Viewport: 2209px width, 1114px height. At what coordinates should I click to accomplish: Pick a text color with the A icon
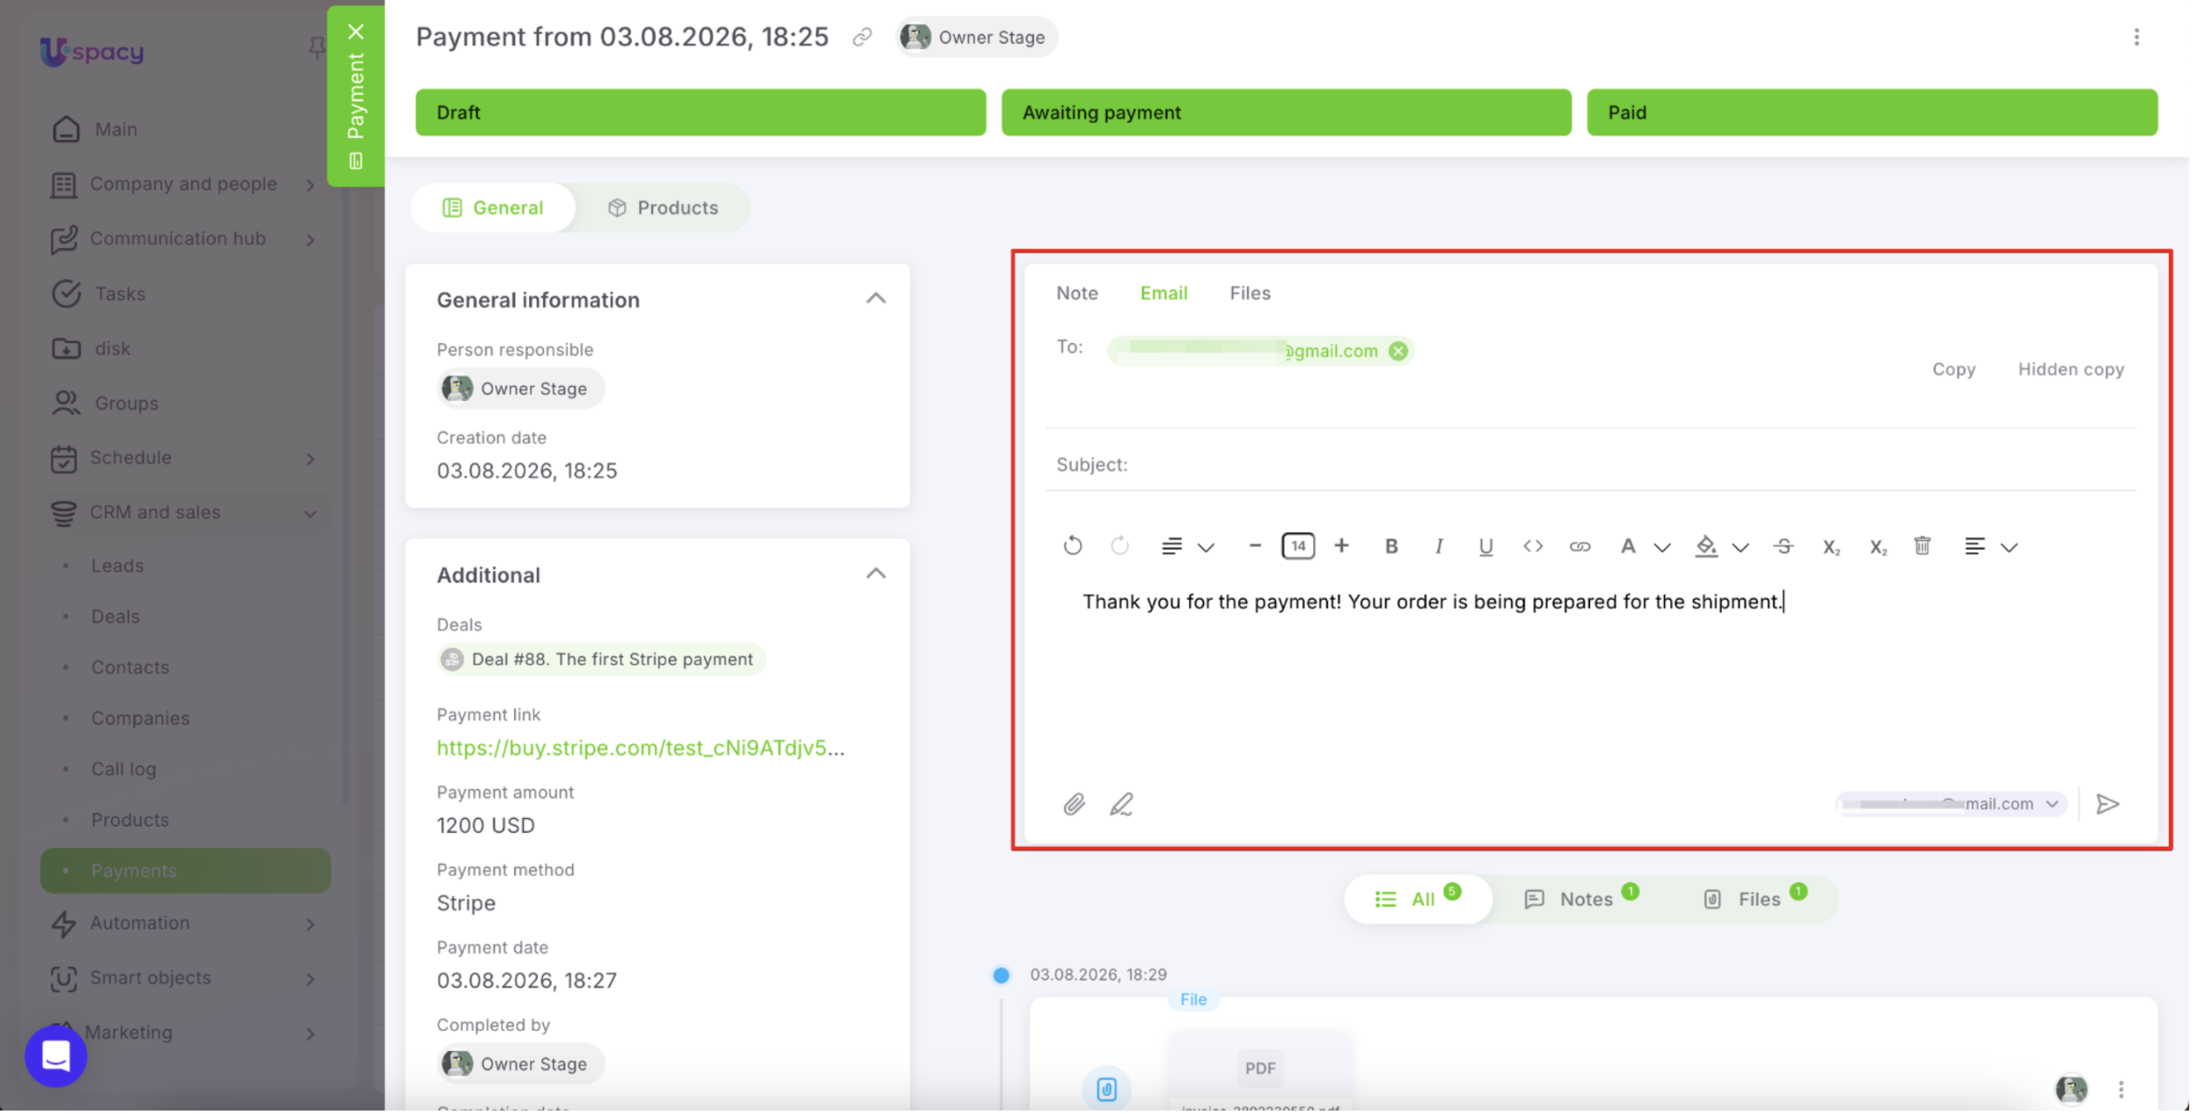point(1628,547)
